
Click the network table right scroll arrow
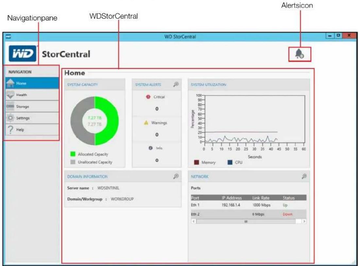pyautogui.click(x=304, y=221)
